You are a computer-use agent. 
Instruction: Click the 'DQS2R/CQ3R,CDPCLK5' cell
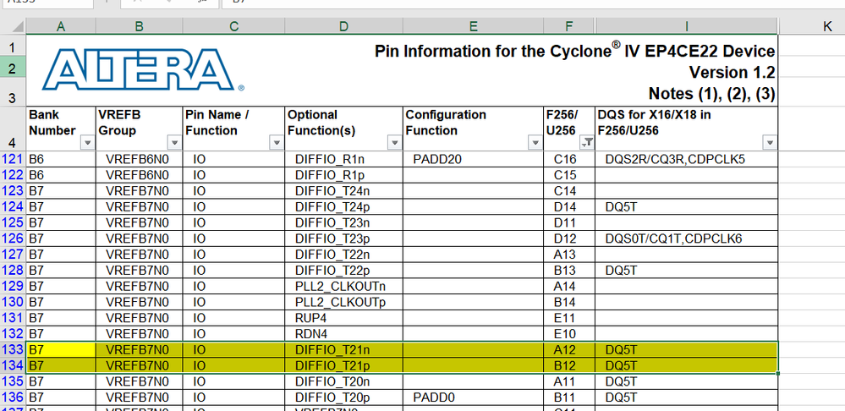pos(687,160)
